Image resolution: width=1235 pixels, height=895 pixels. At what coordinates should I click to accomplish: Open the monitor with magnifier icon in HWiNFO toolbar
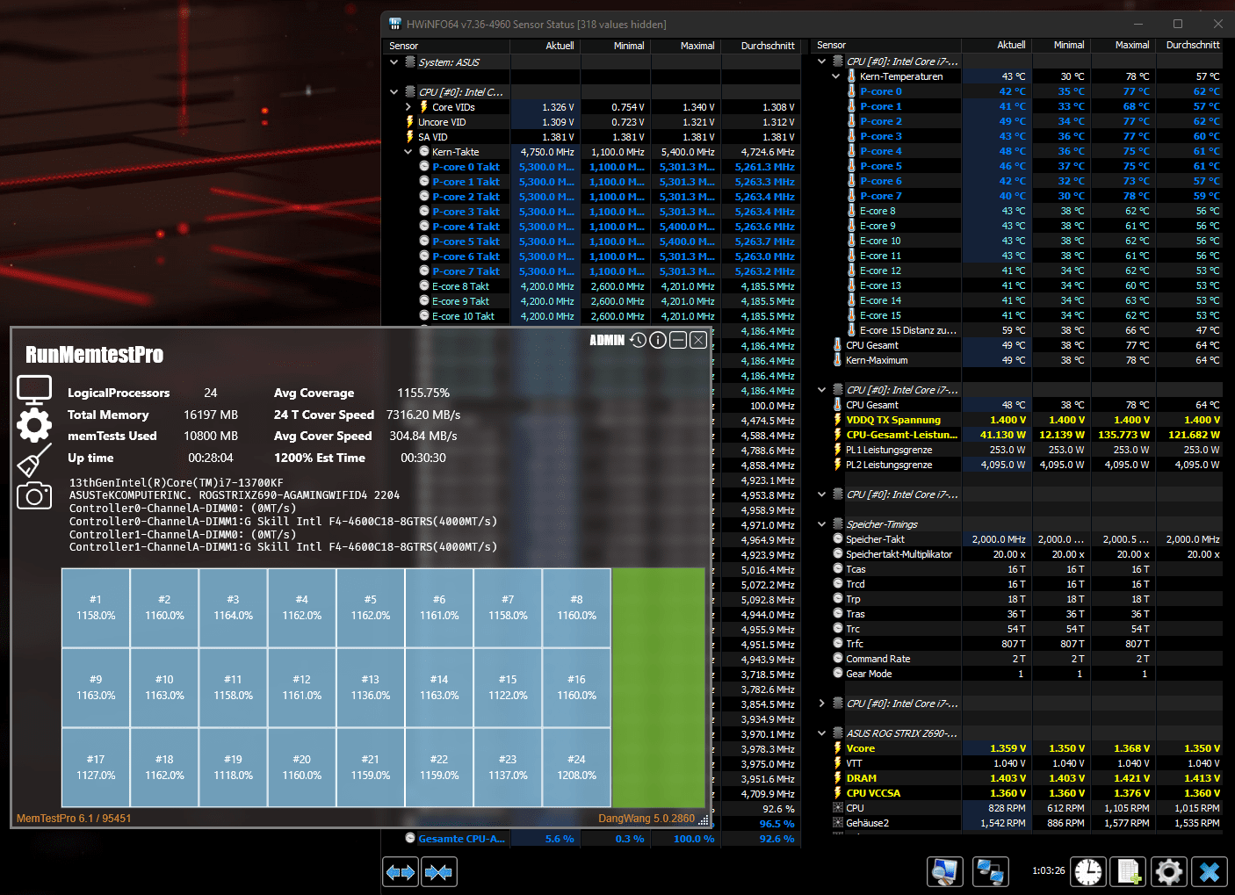945,872
